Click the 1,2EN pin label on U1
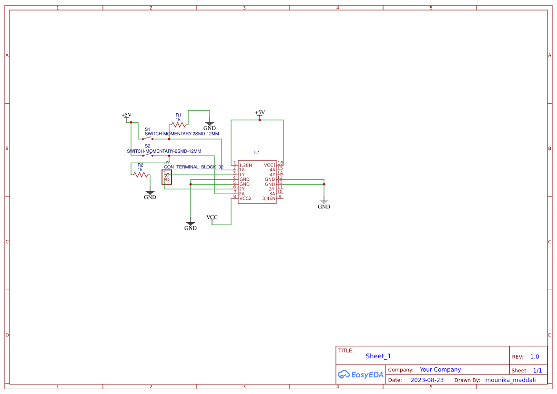 [x=246, y=166]
